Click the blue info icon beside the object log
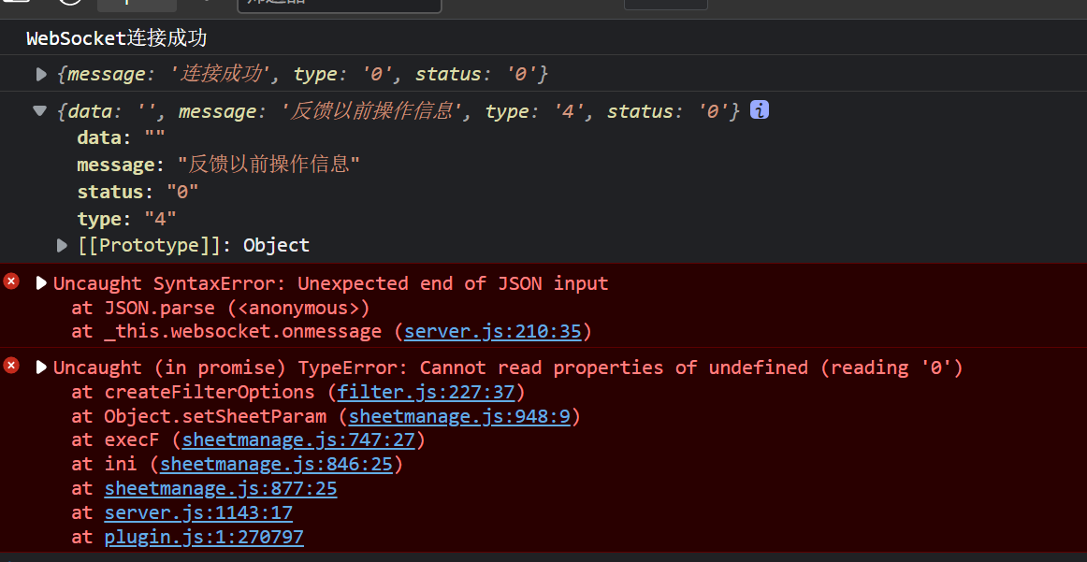Screen dimensions: 1087x562 coord(759,110)
